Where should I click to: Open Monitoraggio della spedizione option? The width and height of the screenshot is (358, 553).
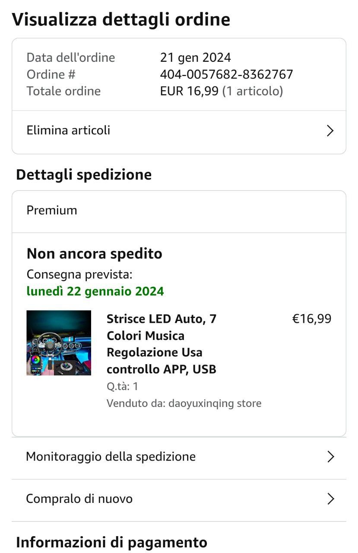[x=179, y=457]
